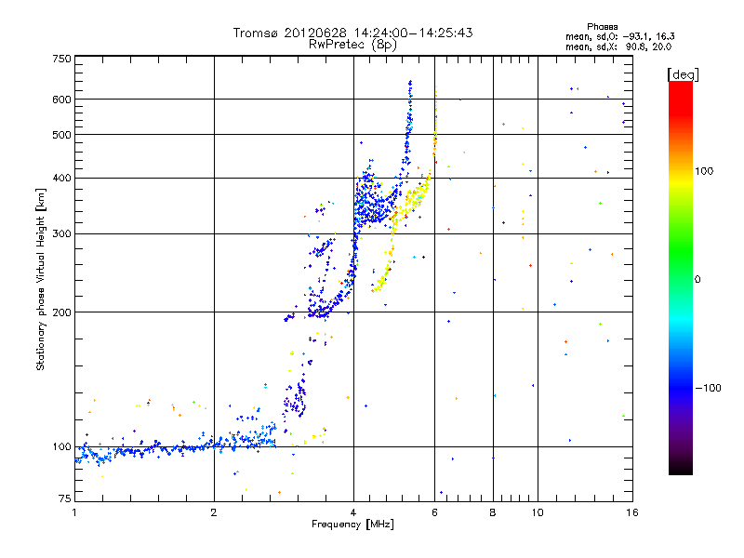Click 'mean, sd,X: 90.8, 20.0' text

tap(618, 47)
